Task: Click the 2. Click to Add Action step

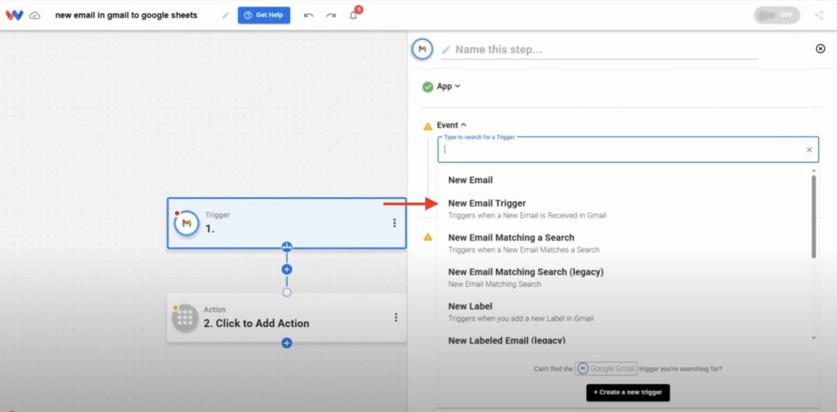Action: pyautogui.click(x=287, y=317)
